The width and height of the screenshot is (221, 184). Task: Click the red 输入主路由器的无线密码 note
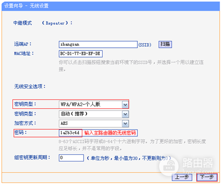point(110,133)
